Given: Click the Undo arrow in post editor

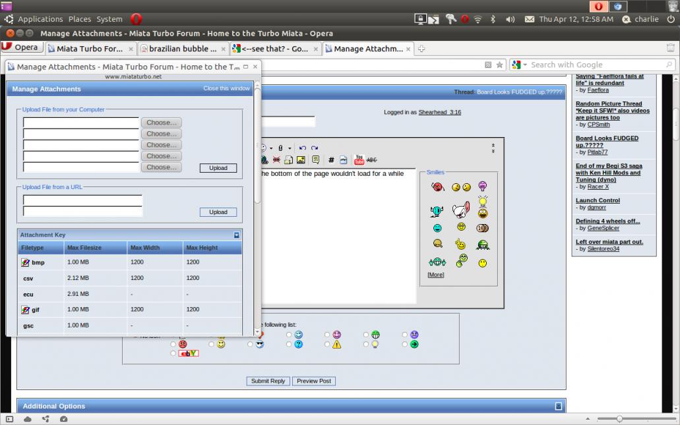Looking at the screenshot, I should click(x=303, y=148).
